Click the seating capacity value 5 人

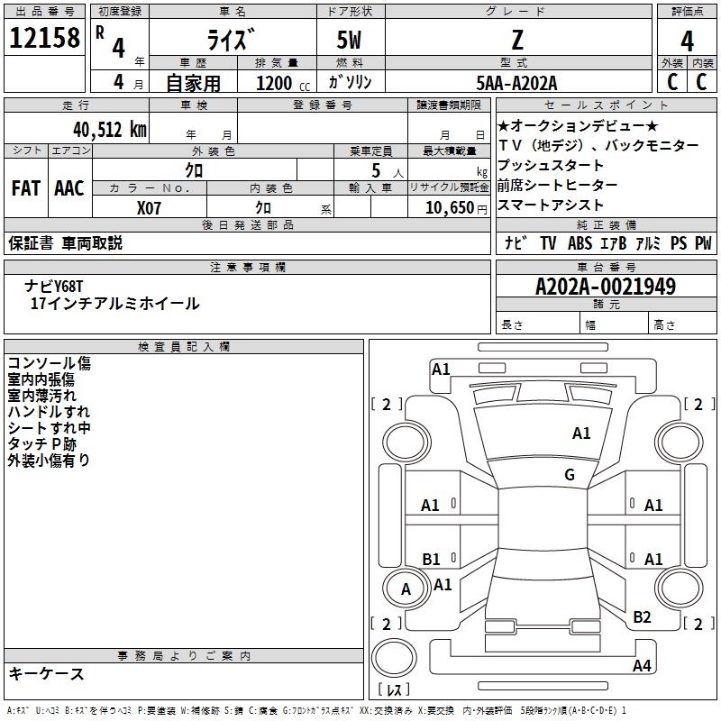coord(388,171)
